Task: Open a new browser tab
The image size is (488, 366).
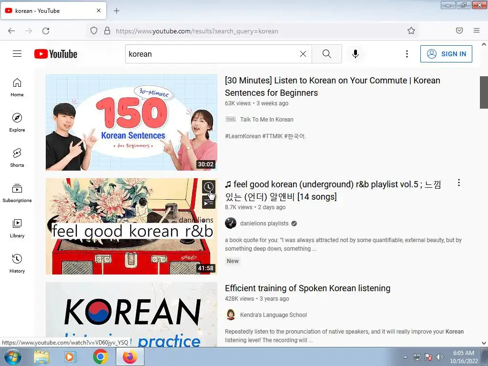Action: click(116, 11)
